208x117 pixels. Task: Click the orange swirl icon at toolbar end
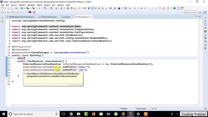(182, 8)
